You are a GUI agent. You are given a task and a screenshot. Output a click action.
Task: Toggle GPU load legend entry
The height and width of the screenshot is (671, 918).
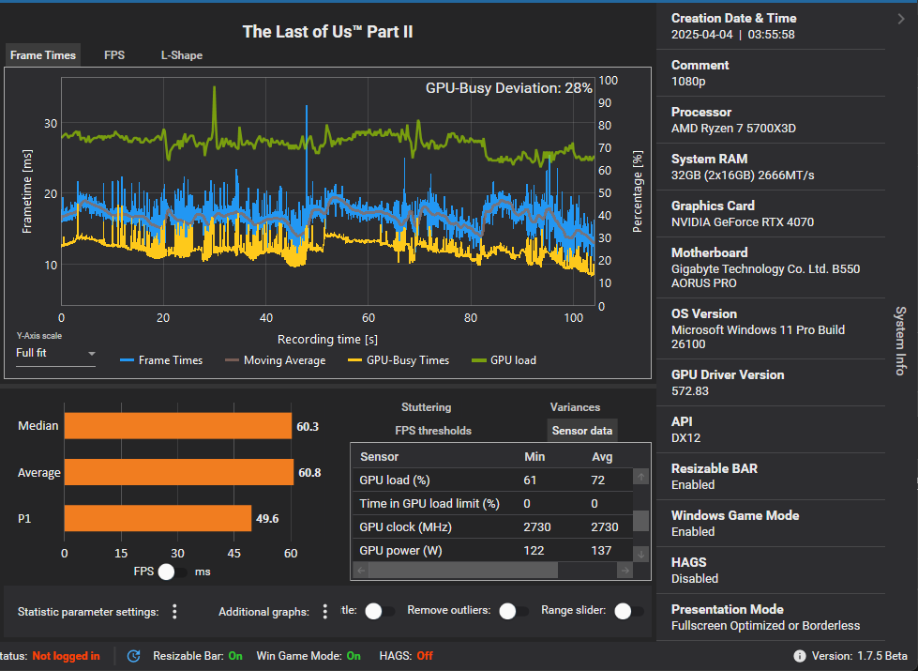point(504,360)
